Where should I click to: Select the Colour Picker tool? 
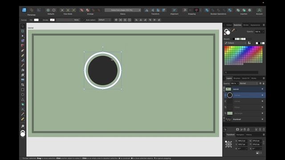(x=23, y=114)
